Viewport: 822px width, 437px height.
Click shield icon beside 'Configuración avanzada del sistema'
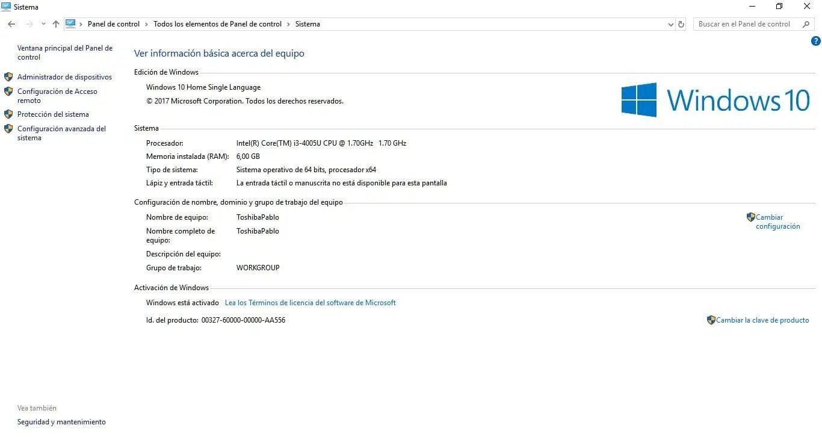[8, 129]
